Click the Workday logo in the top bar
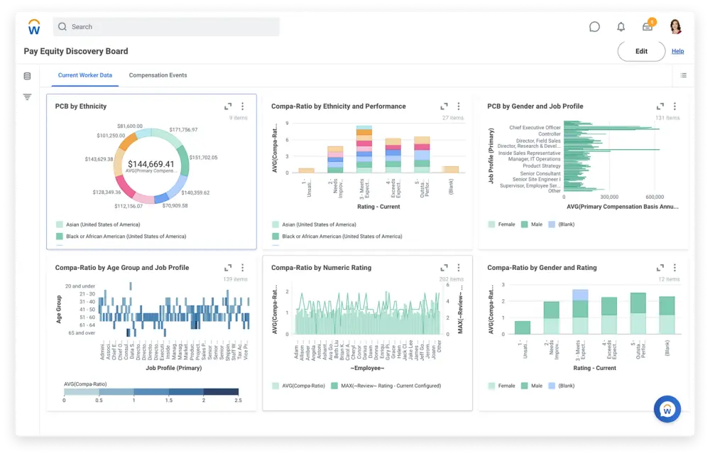 click(x=33, y=26)
